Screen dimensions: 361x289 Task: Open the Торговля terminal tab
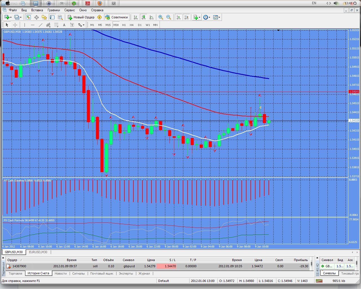15,273
